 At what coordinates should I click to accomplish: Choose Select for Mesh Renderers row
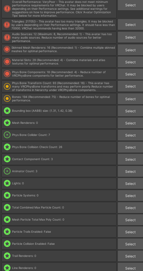[x=130, y=123]
